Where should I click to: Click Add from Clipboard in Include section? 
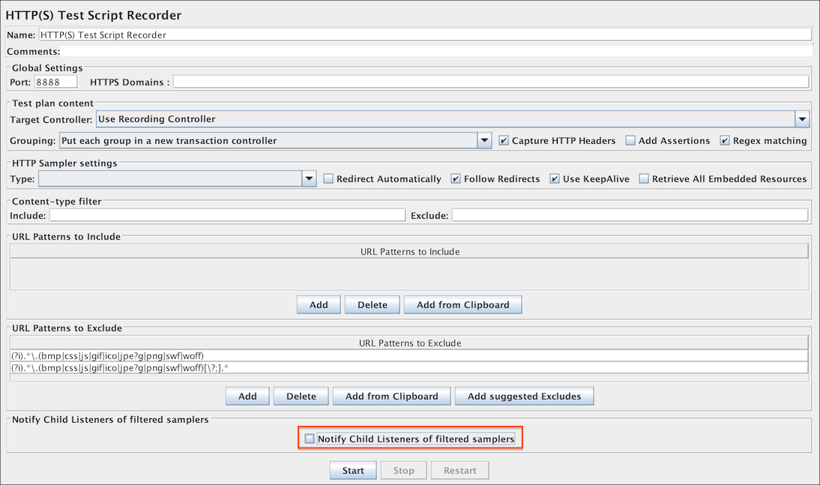462,305
